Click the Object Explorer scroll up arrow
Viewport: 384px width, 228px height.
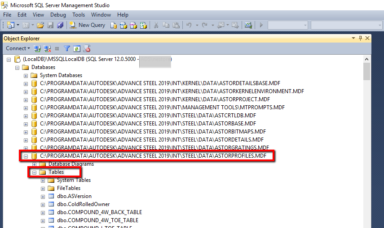(x=366, y=59)
